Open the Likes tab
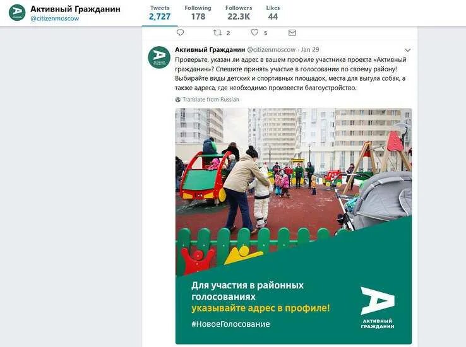This screenshot has height=347, width=466. click(x=273, y=13)
